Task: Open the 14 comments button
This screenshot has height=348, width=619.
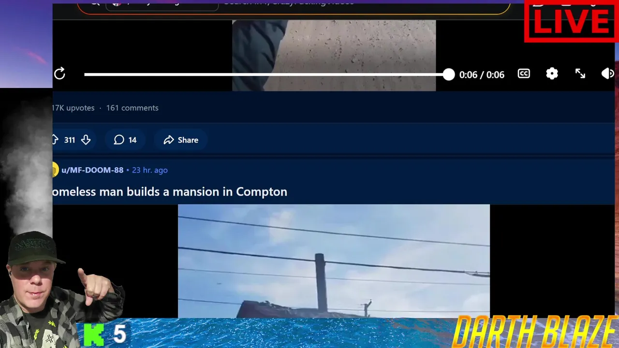Action: click(x=125, y=140)
